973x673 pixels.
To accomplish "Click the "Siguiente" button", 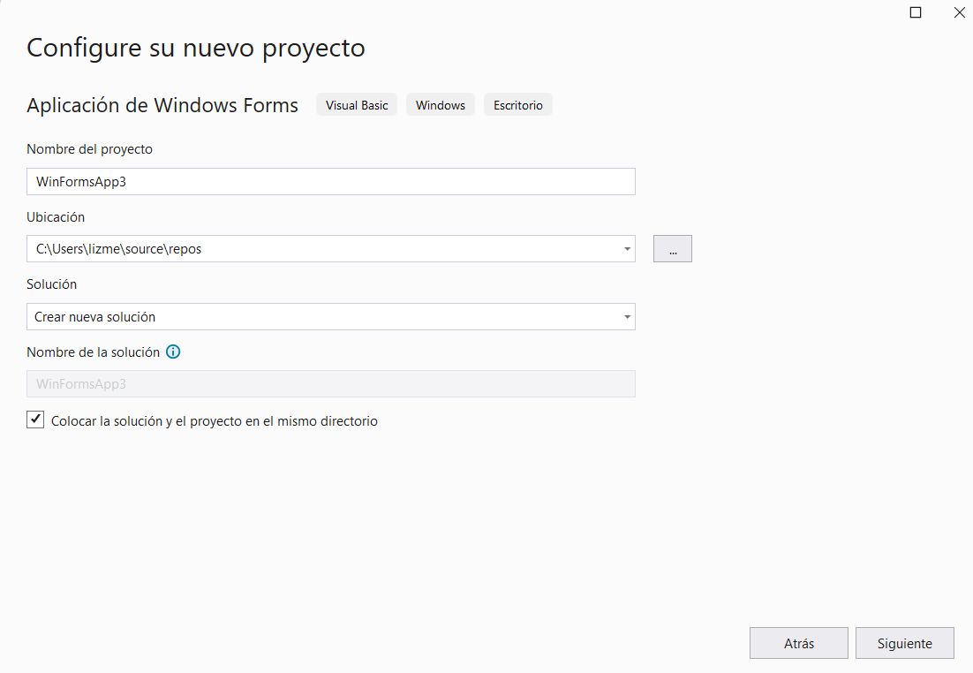I will coord(904,642).
